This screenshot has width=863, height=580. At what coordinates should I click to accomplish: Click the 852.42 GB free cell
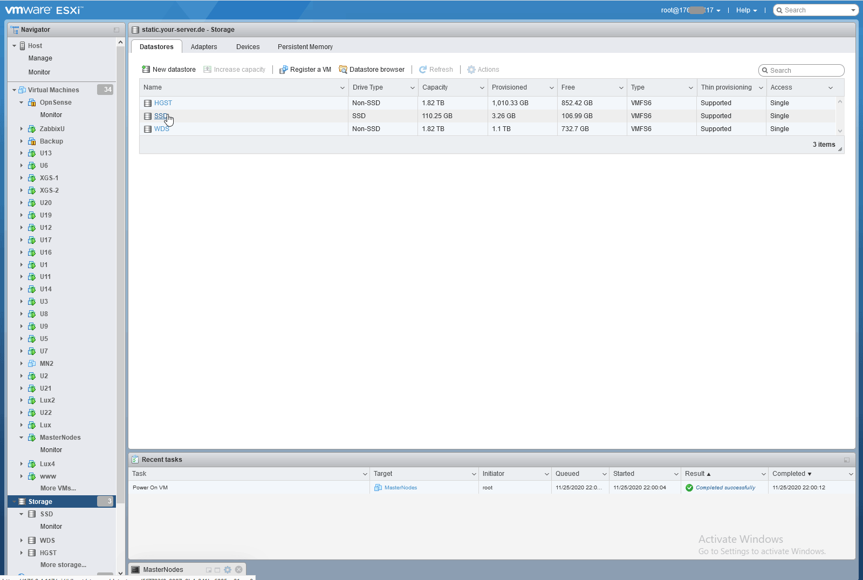pos(577,103)
